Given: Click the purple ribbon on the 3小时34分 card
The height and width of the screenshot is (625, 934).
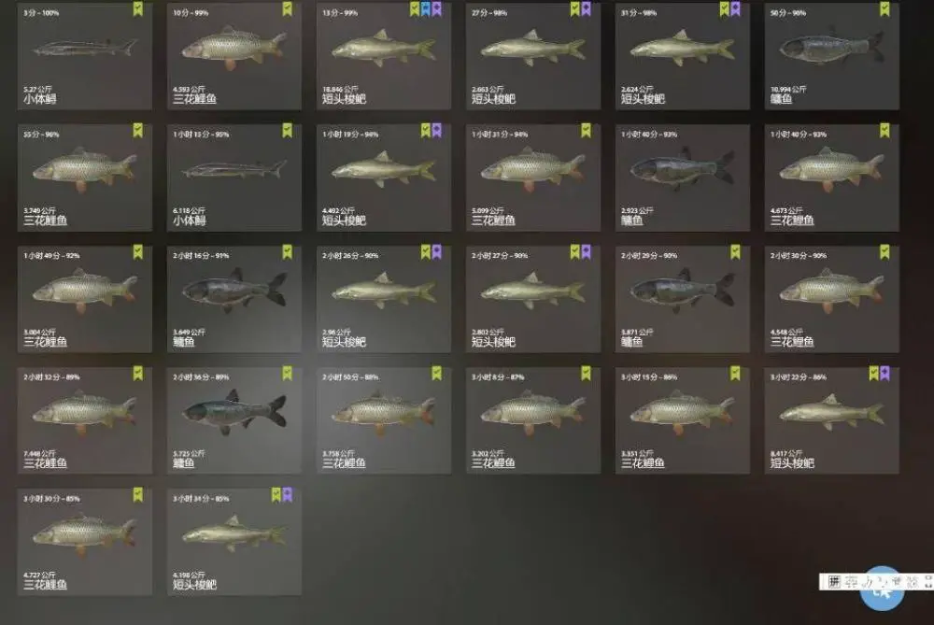Looking at the screenshot, I should pyautogui.click(x=287, y=495).
